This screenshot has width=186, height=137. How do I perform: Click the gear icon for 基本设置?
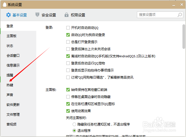(8, 15)
